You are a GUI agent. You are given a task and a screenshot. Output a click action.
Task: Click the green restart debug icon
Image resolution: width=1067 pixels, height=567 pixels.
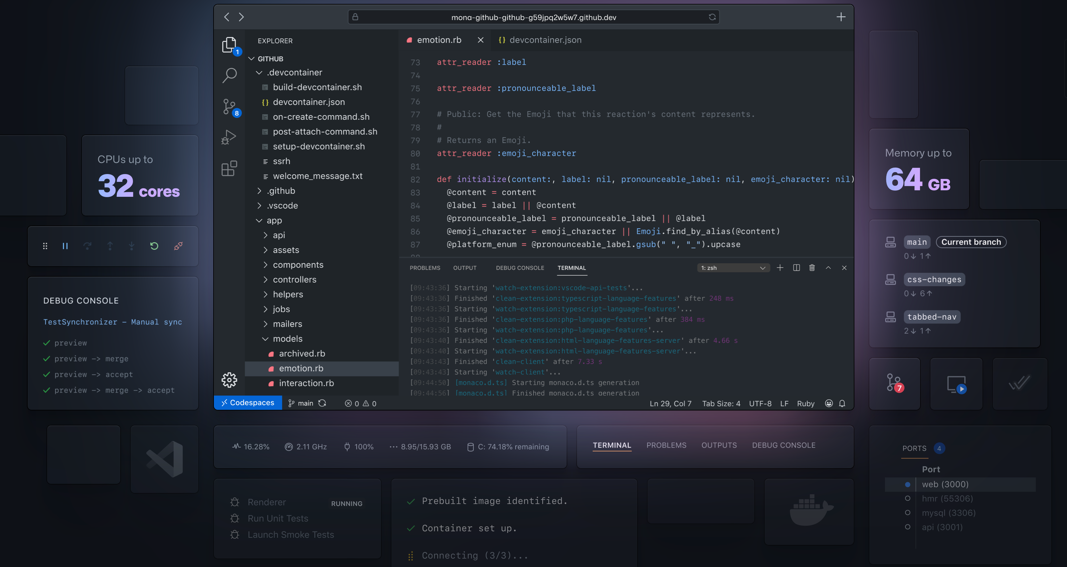(x=154, y=246)
